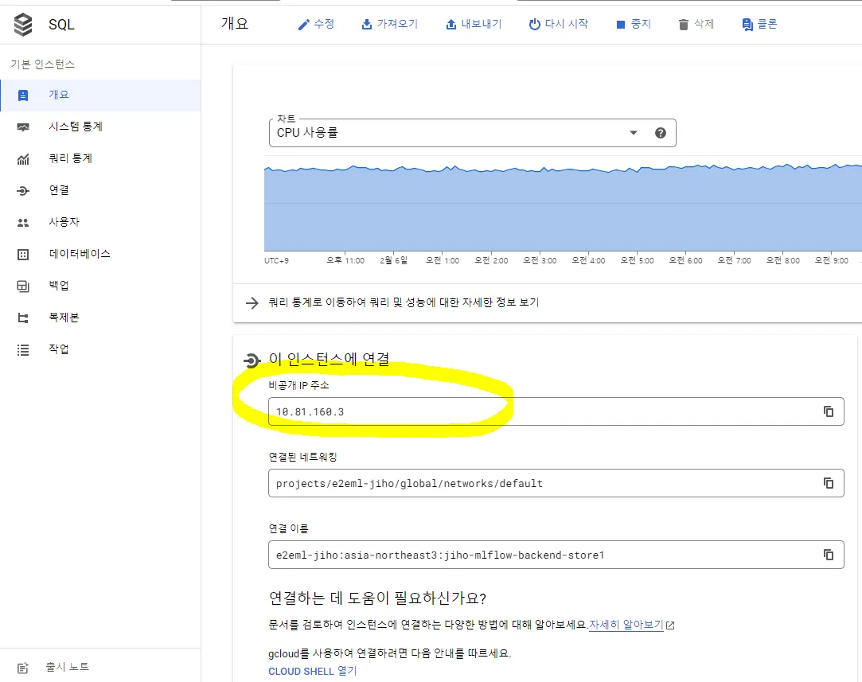Click the 작업 list icon
Image resolution: width=862 pixels, height=682 pixels.
pyautogui.click(x=23, y=350)
